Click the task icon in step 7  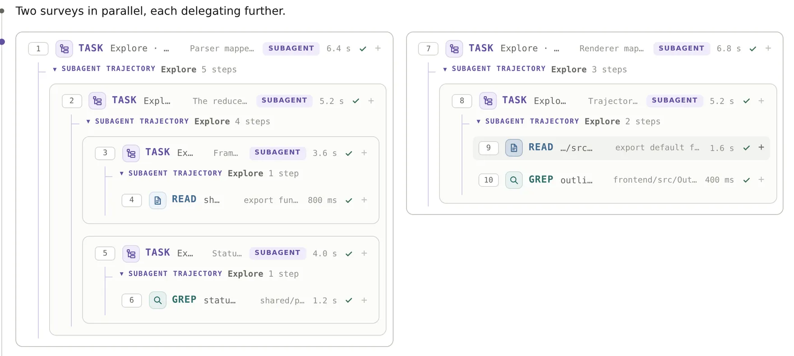click(454, 49)
